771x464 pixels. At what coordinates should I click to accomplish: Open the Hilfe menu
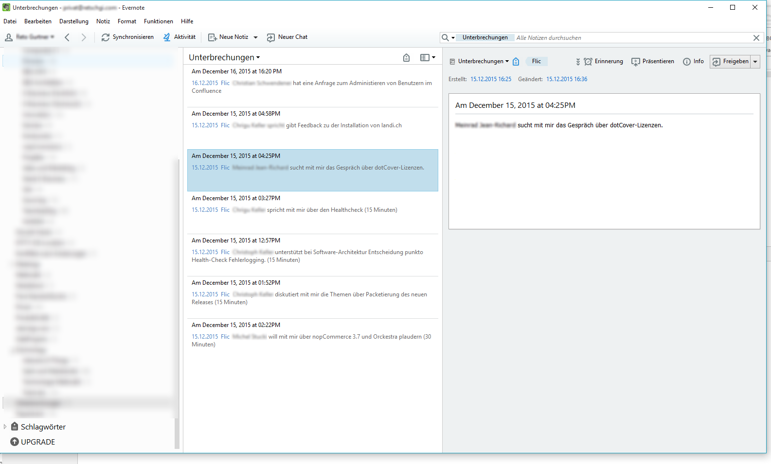click(187, 21)
